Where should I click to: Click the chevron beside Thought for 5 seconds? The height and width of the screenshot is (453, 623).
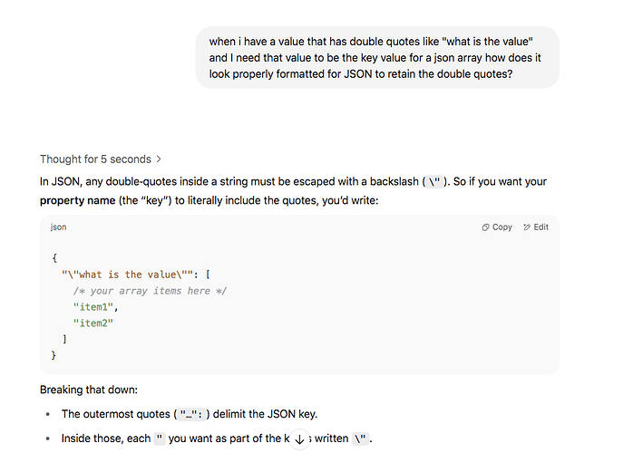click(x=160, y=159)
